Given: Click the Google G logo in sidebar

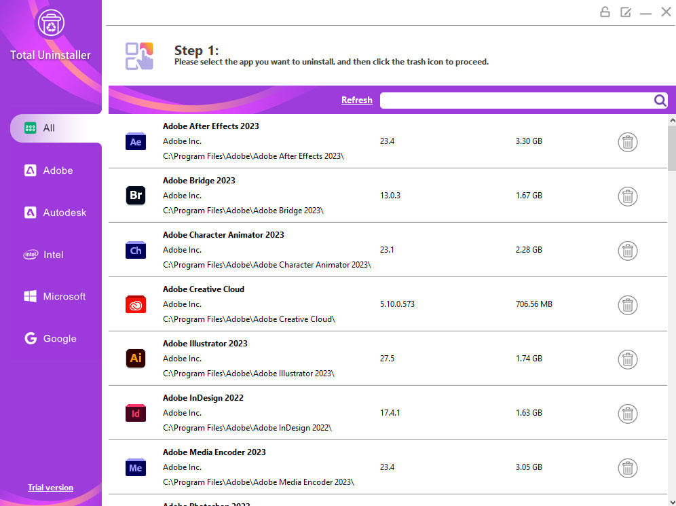Looking at the screenshot, I should (x=31, y=338).
